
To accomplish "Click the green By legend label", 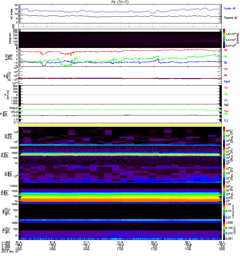I will click(x=226, y=57).
